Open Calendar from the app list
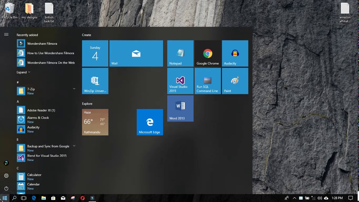The image size is (359, 202). pyautogui.click(x=46, y=186)
